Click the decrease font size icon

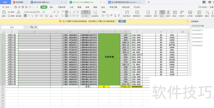(x=58, y=12)
